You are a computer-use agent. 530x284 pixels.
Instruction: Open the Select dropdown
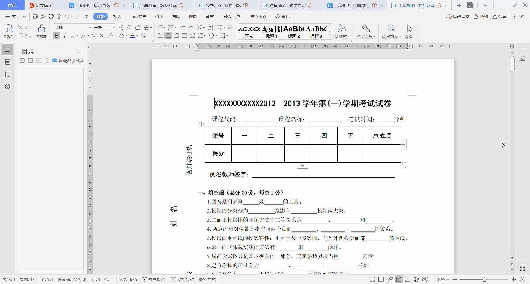[410, 36]
